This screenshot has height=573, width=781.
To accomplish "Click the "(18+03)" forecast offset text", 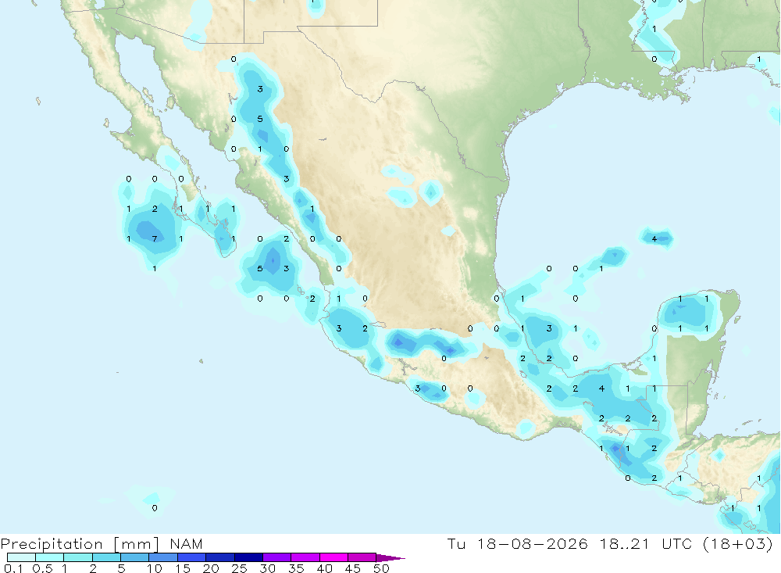I will (x=738, y=543).
